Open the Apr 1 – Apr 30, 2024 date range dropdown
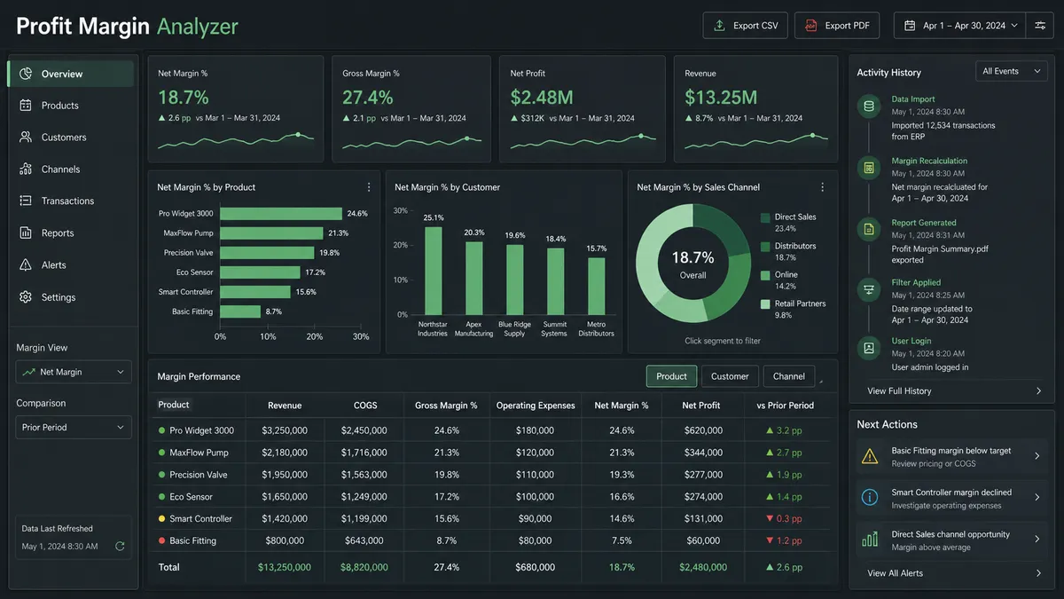The height and width of the screenshot is (599, 1064). [959, 26]
